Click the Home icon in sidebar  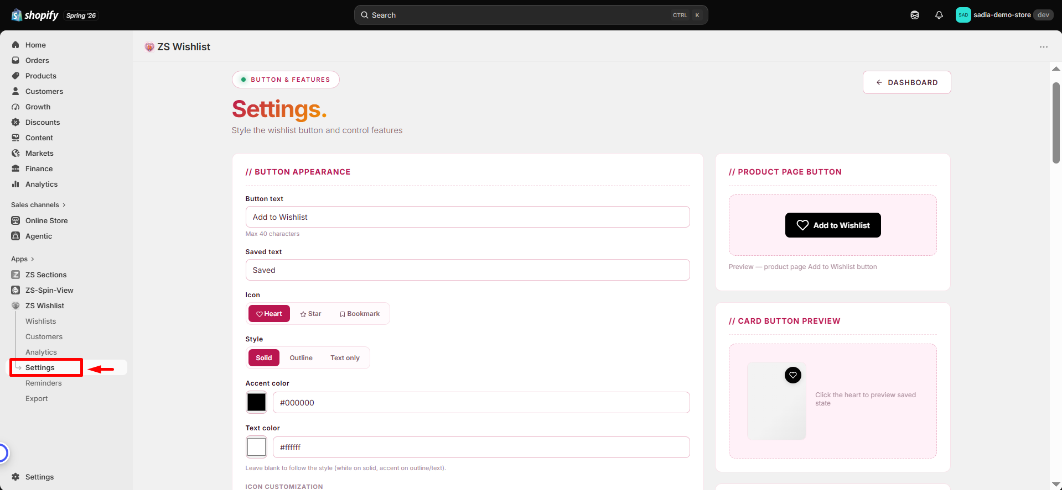15,45
